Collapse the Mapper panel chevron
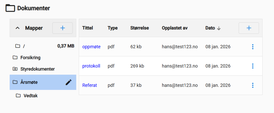 pos(18,28)
